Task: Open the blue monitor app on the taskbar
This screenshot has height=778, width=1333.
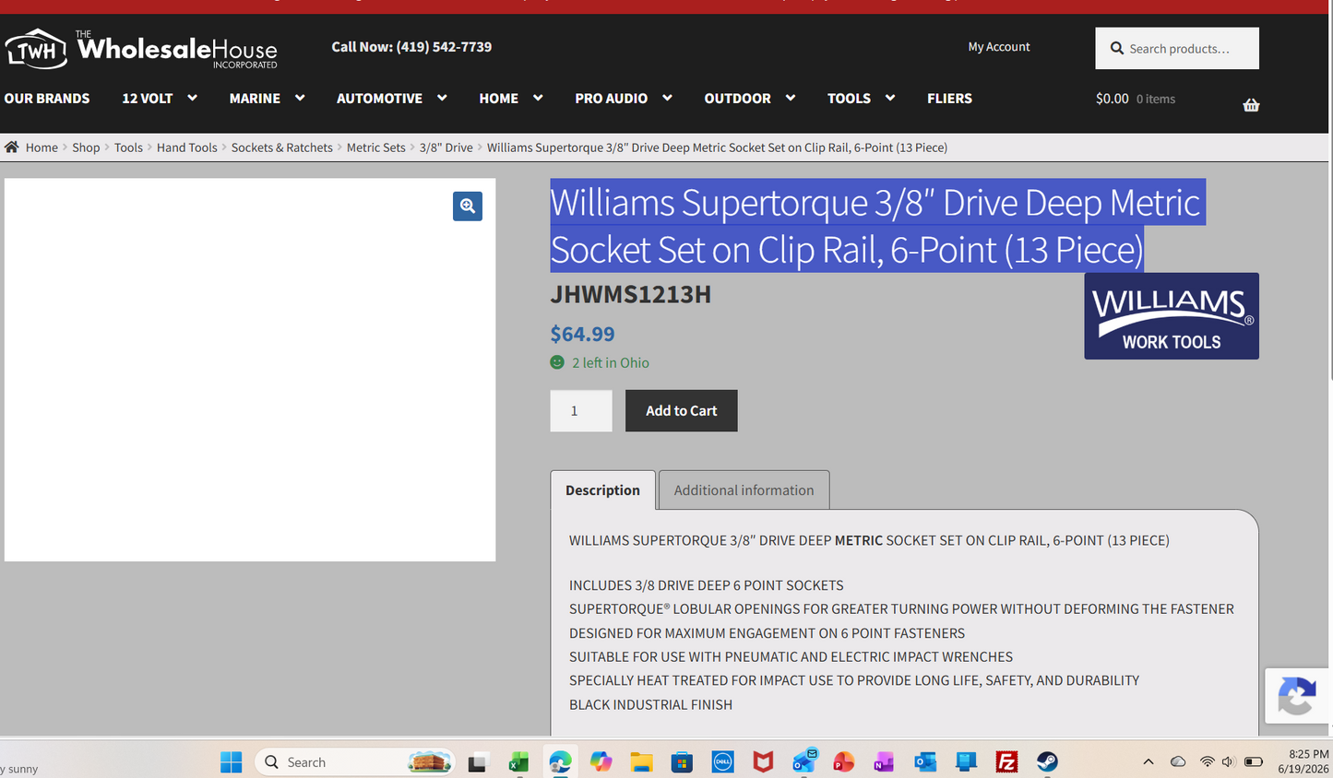Action: (x=966, y=762)
